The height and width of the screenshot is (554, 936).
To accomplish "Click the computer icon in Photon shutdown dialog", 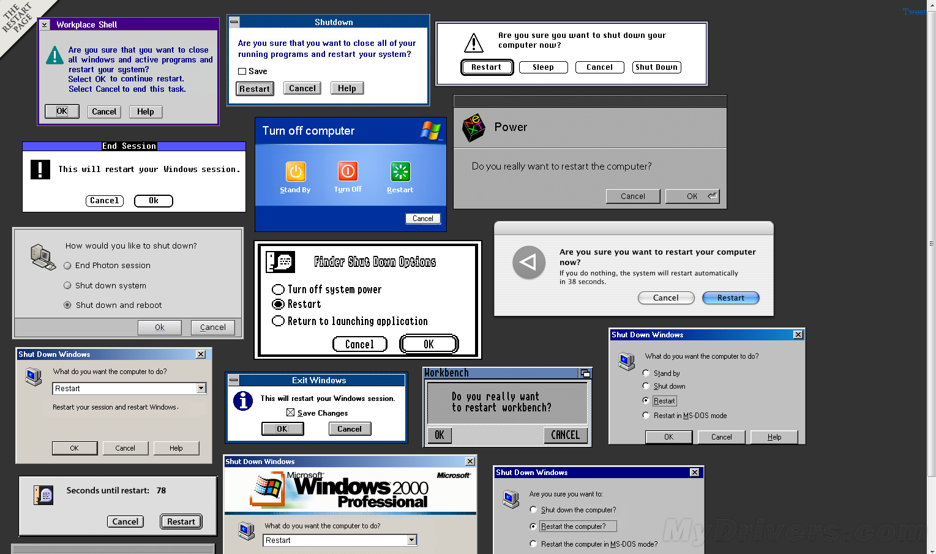I will pos(43,256).
